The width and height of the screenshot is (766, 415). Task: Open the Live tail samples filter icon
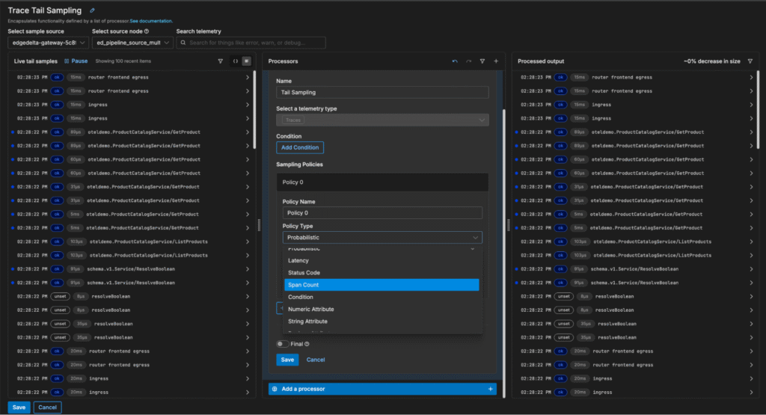[220, 61]
